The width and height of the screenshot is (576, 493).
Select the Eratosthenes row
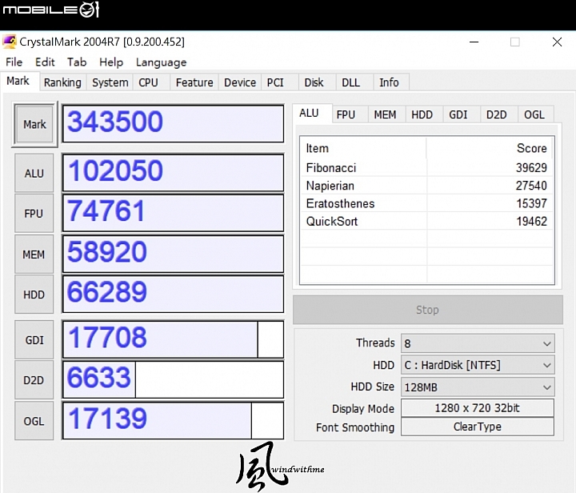pyautogui.click(x=426, y=203)
